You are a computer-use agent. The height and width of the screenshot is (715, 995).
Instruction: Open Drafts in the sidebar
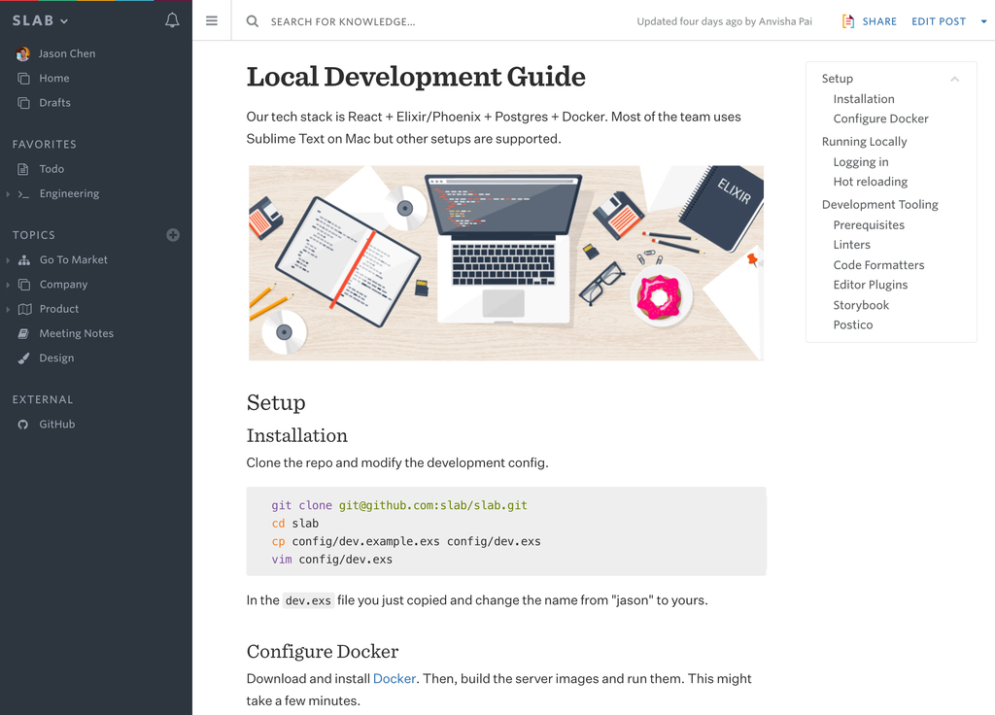[54, 103]
